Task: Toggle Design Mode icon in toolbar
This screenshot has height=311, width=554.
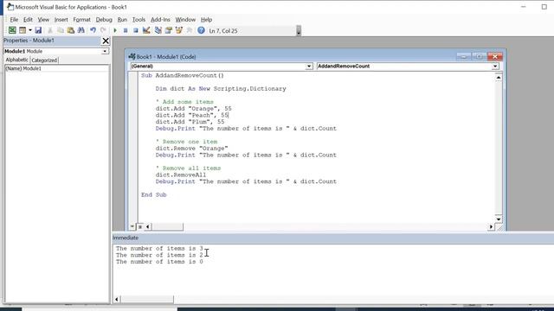Action: [146, 30]
